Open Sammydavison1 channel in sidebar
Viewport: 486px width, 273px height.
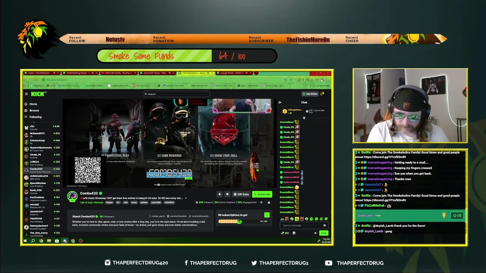coord(42,227)
